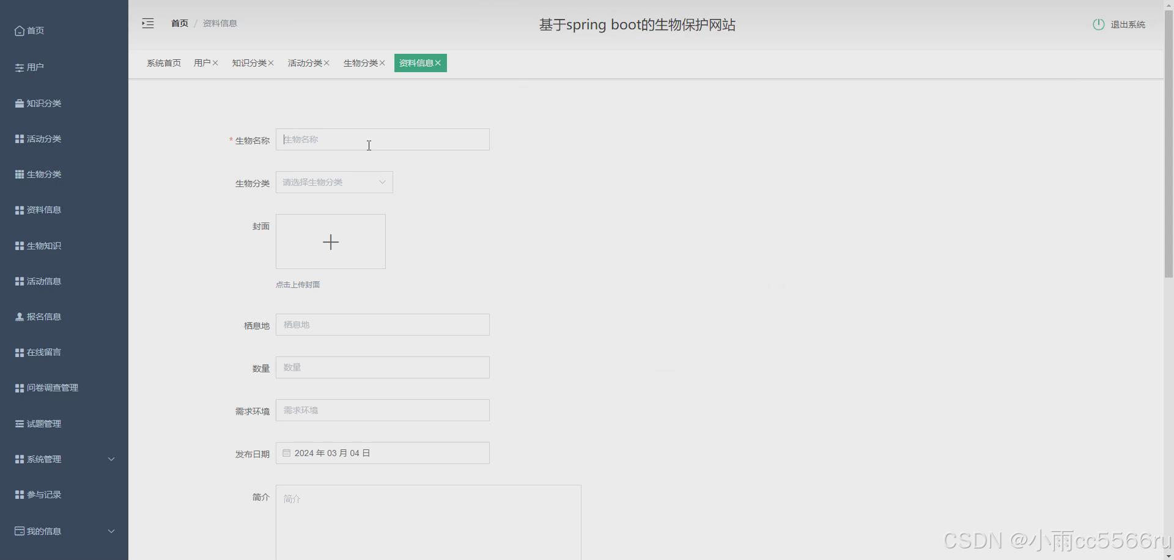Click the 生物分类 grid icon in the sidebar
Image resolution: width=1174 pixels, height=560 pixels.
click(20, 174)
